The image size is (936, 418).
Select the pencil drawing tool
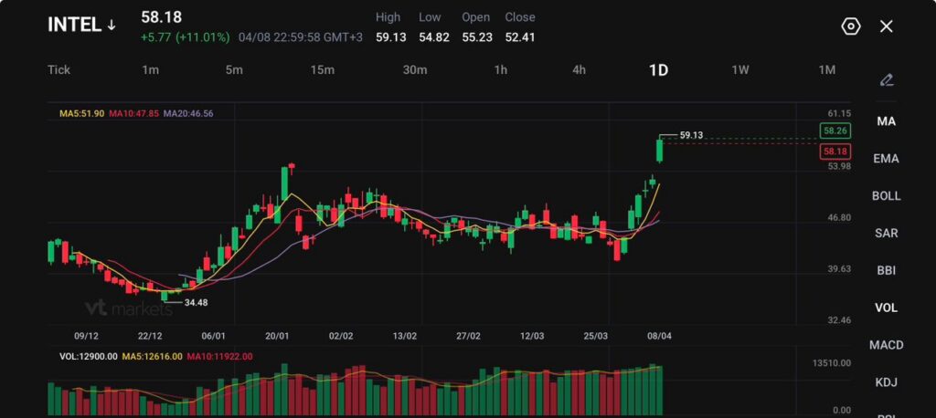click(886, 80)
